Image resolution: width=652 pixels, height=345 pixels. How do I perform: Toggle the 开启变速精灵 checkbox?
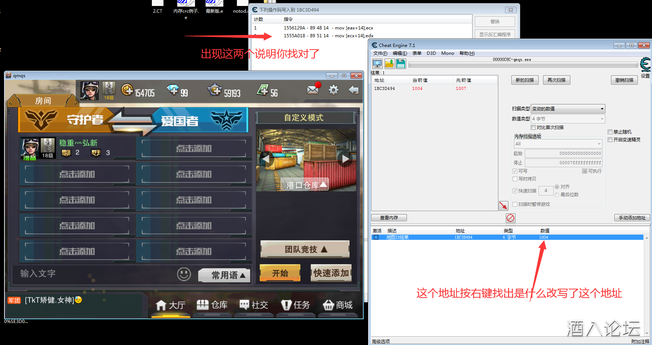(x=610, y=140)
